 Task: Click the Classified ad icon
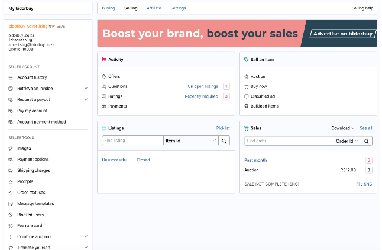pos(247,96)
